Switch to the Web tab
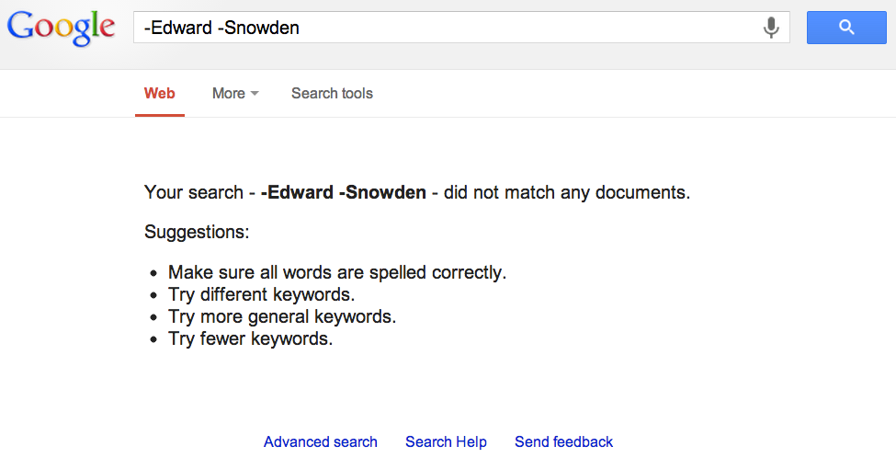This screenshot has width=896, height=458. click(x=160, y=93)
